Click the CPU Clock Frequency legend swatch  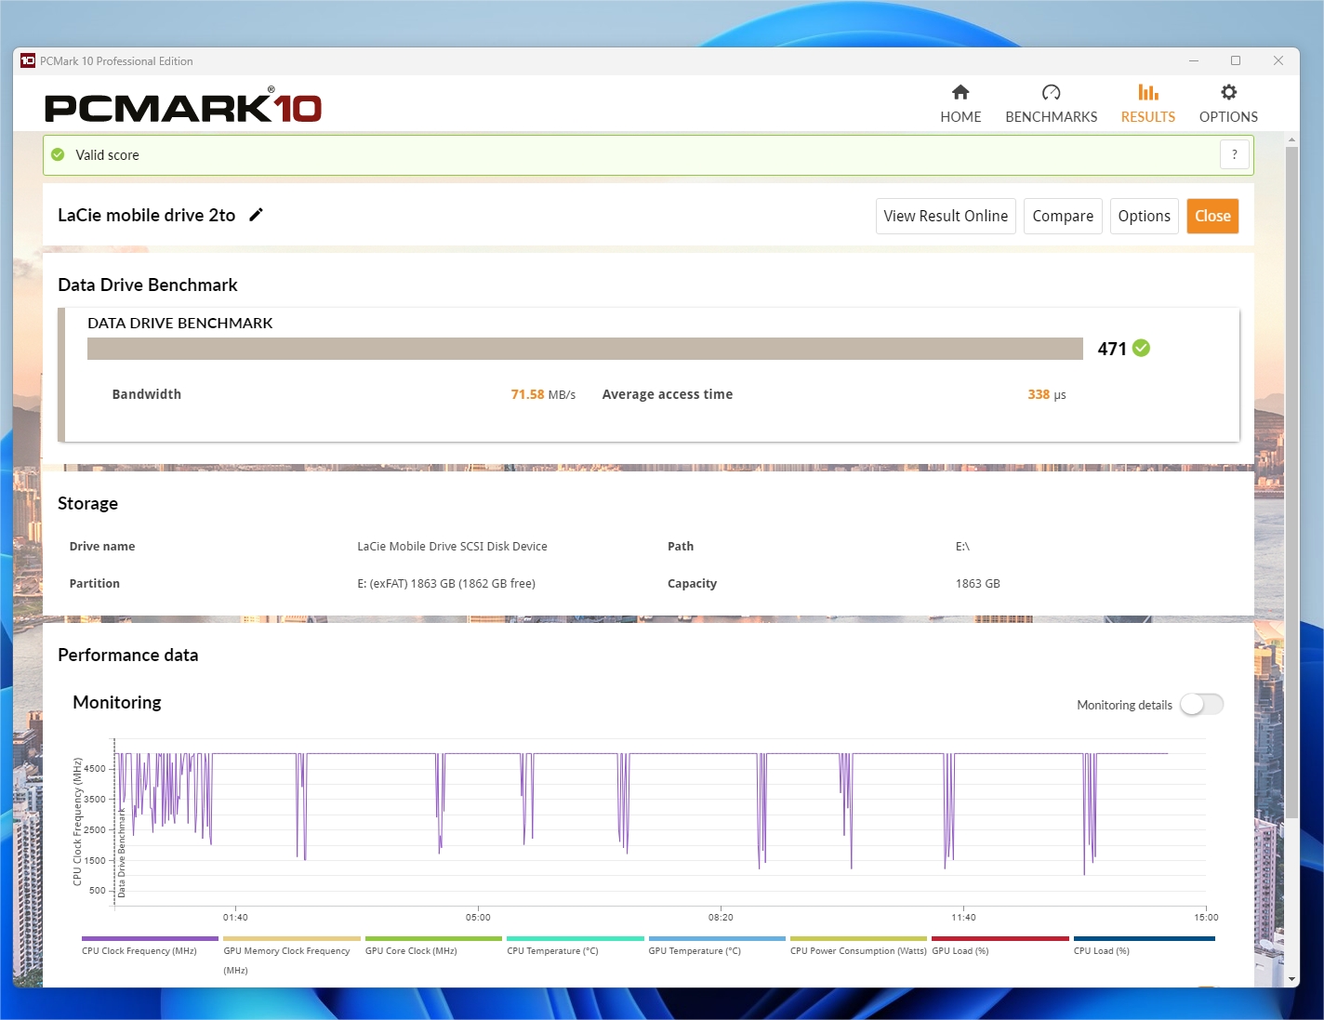pyautogui.click(x=150, y=939)
